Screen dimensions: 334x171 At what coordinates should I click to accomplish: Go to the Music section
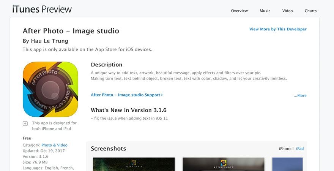[265, 11]
